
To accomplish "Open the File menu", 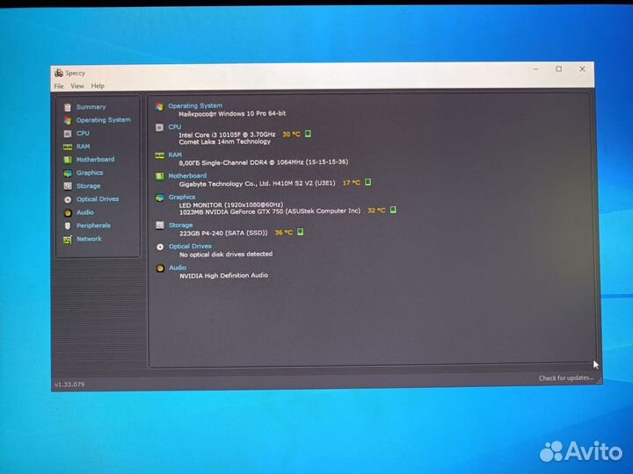I will coord(59,86).
